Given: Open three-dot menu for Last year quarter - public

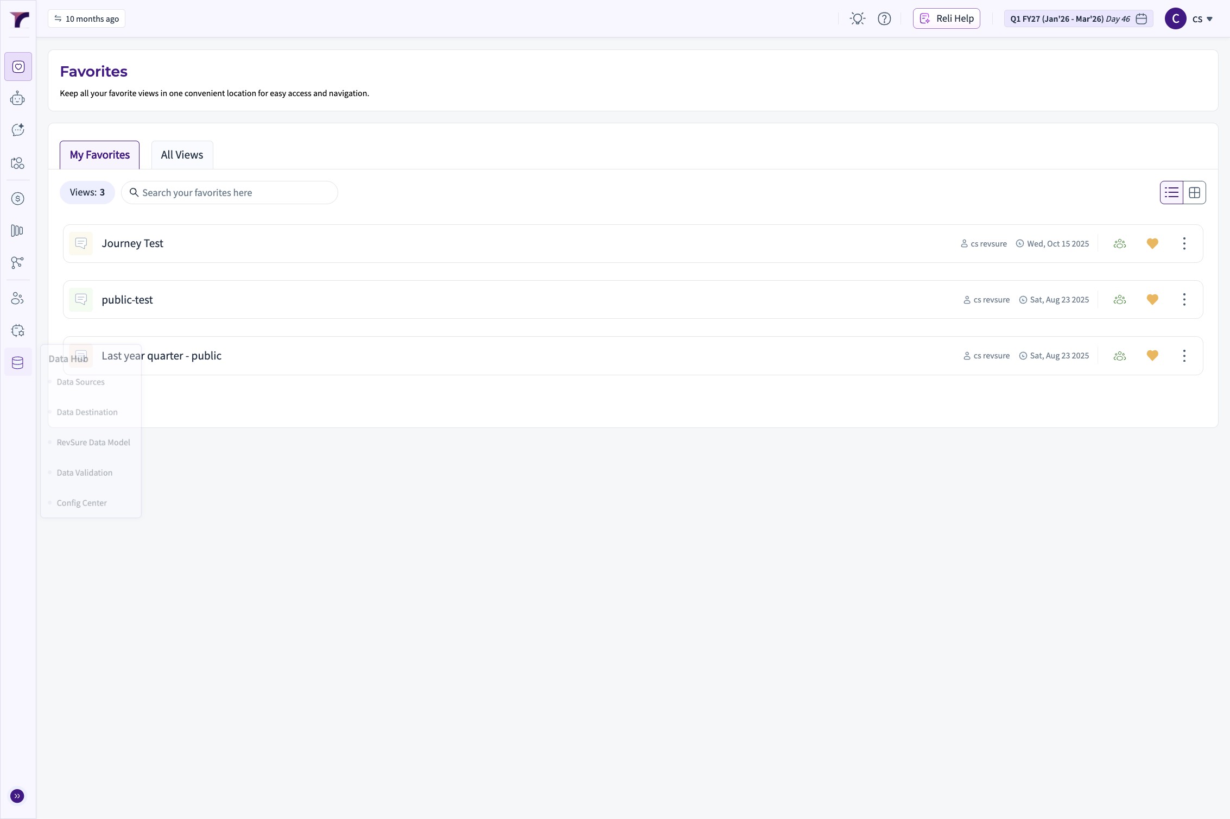Looking at the screenshot, I should [1184, 356].
